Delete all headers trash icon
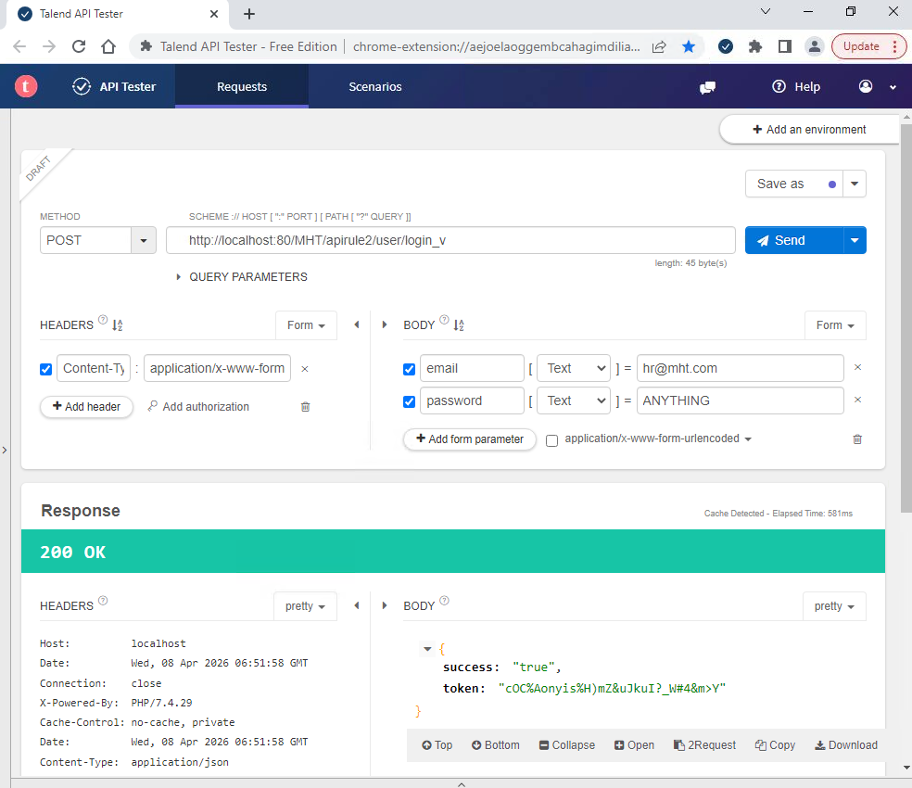The height and width of the screenshot is (788, 912). point(305,407)
